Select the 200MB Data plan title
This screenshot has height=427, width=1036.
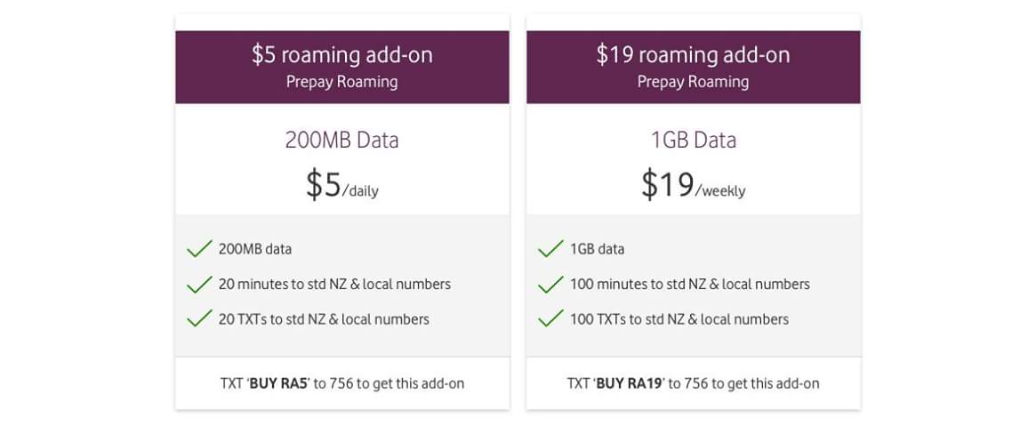coord(341,140)
